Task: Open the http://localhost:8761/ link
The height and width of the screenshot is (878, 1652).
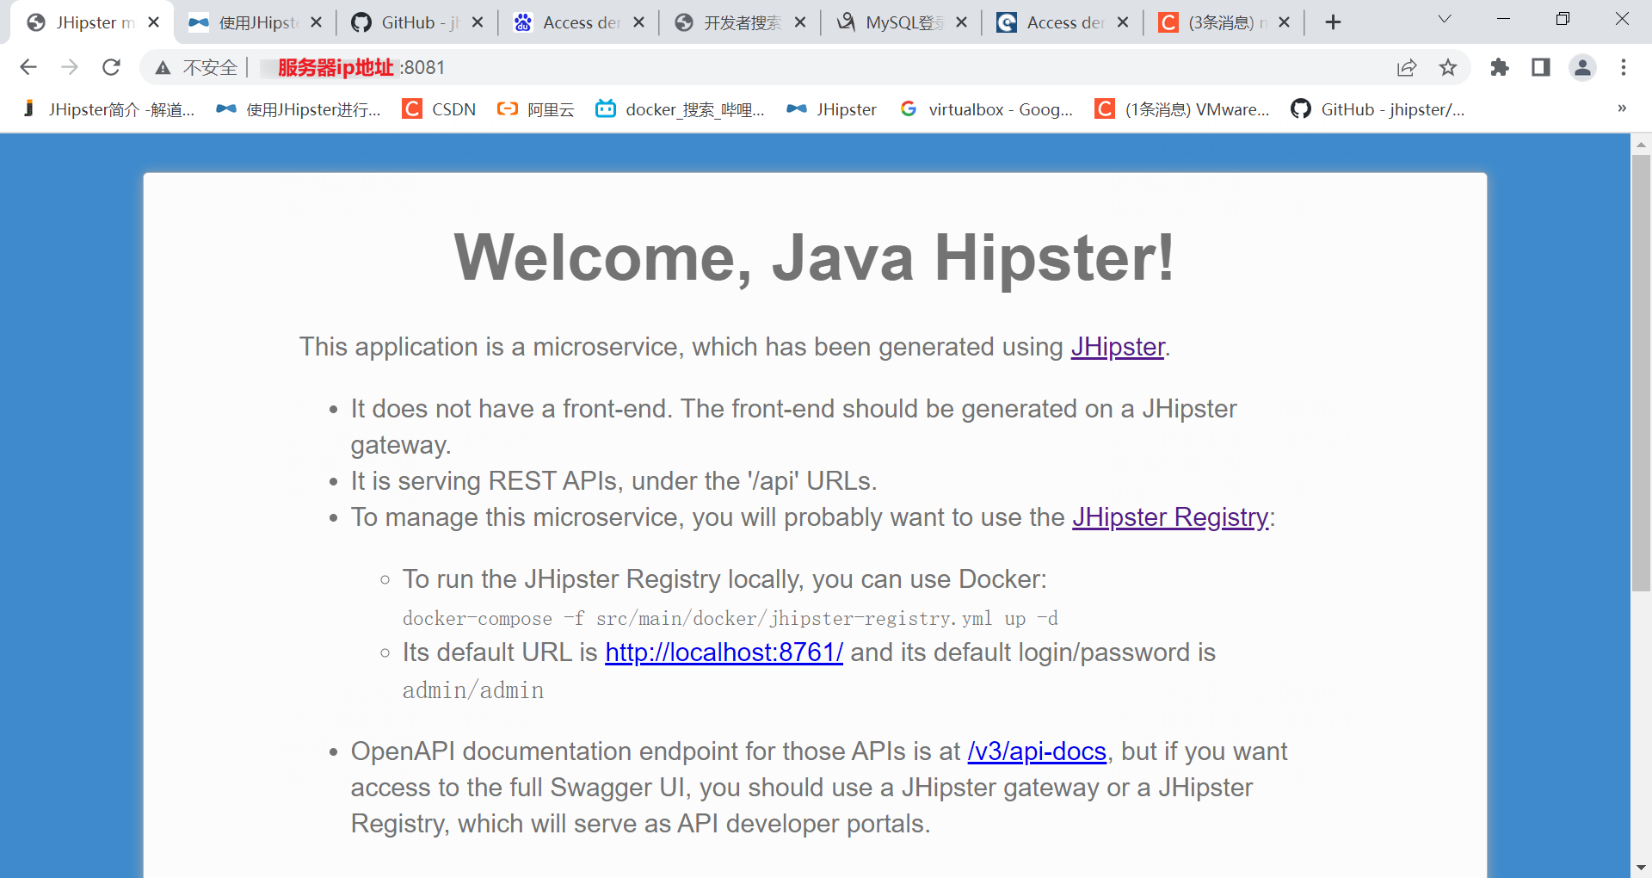Action: click(724, 652)
